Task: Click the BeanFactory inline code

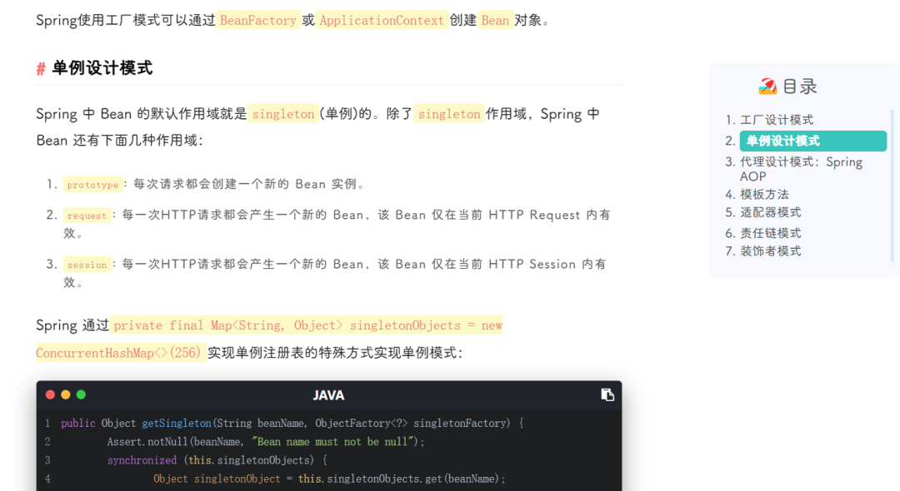Action: coord(258,21)
